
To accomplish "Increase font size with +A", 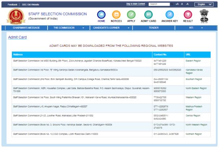I will pyautogui.click(x=178, y=4).
